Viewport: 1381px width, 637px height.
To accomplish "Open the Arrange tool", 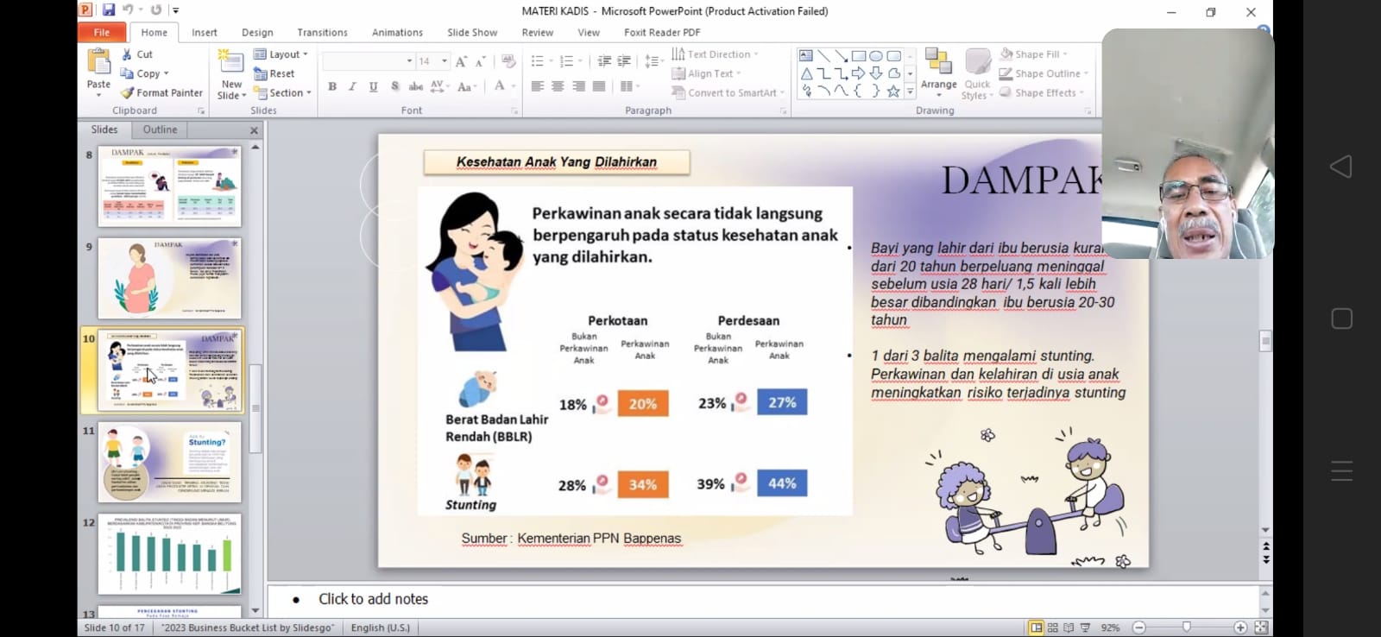I will tap(938, 69).
